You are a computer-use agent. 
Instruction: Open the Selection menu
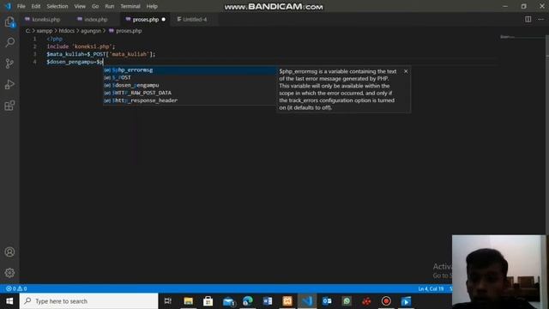click(57, 6)
